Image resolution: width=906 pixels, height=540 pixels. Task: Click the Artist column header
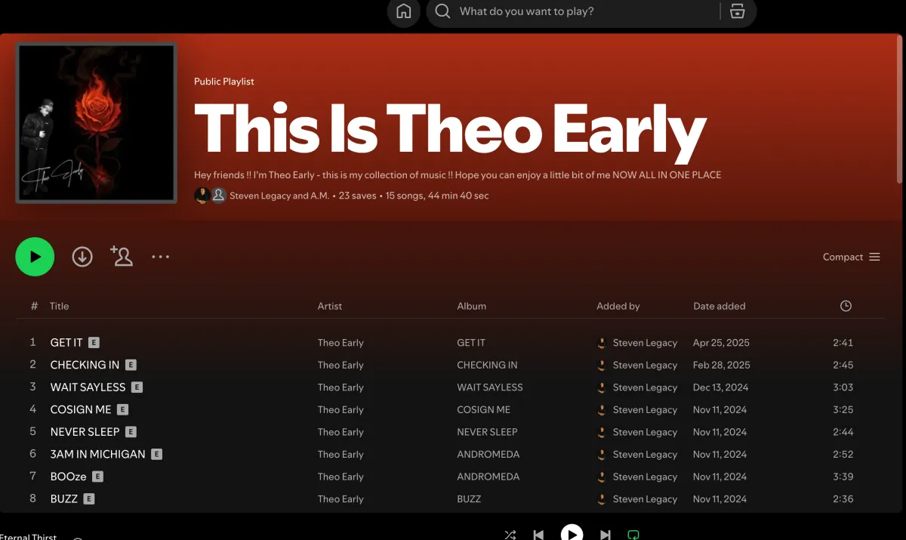tap(330, 306)
